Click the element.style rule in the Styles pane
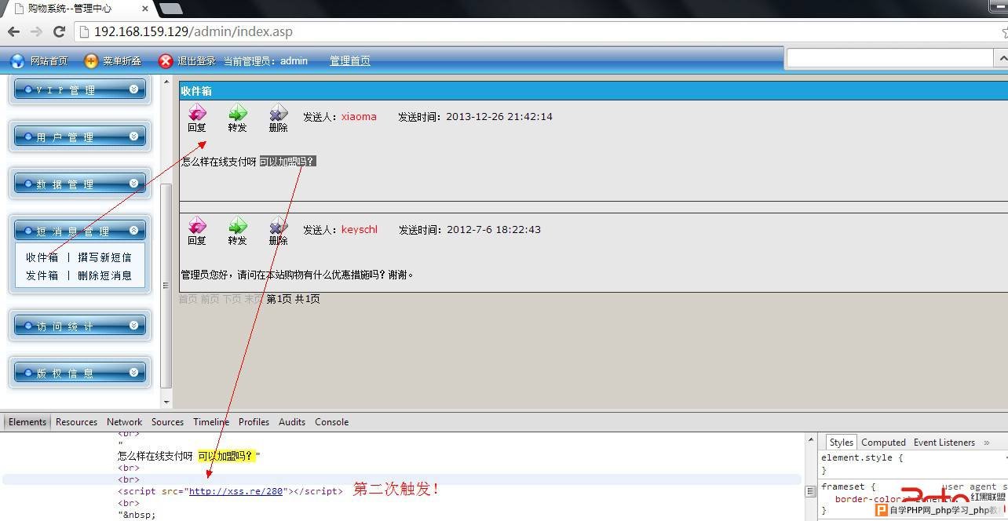Viewport: 1008px width, 521px height. click(x=862, y=457)
